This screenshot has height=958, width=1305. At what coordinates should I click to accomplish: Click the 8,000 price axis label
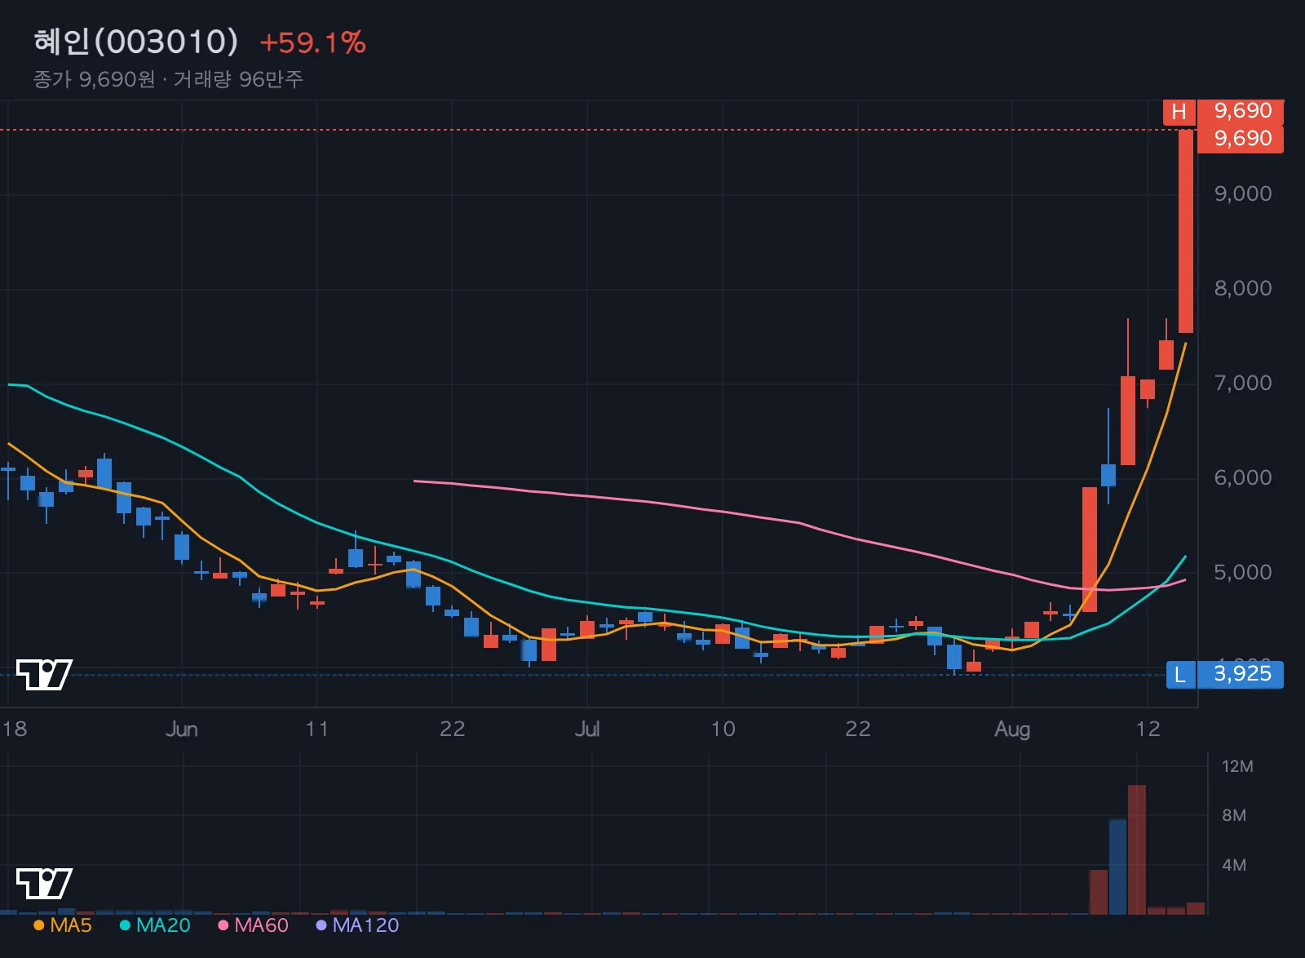click(x=1242, y=288)
